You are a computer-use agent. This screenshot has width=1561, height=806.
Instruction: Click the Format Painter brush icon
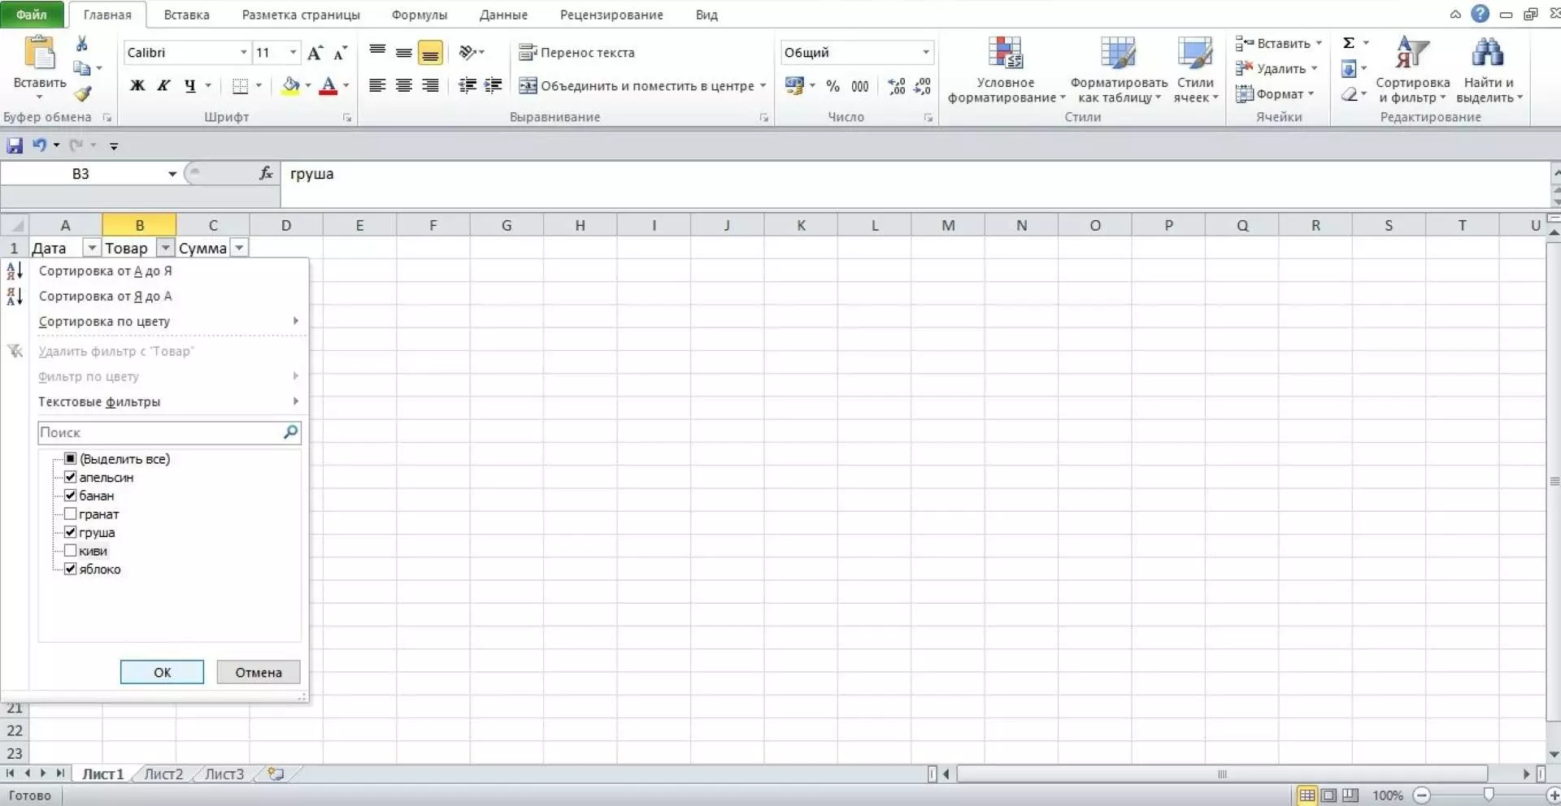point(82,94)
